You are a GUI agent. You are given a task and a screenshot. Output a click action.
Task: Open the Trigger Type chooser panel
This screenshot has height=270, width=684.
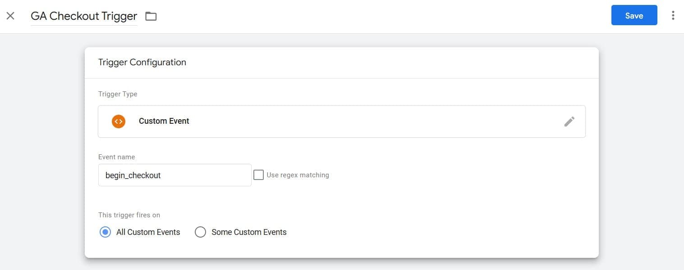[x=341, y=121]
